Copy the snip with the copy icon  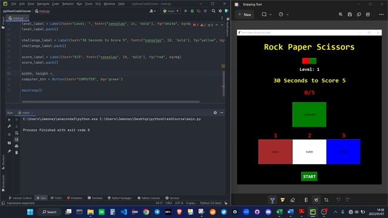click(x=359, y=15)
